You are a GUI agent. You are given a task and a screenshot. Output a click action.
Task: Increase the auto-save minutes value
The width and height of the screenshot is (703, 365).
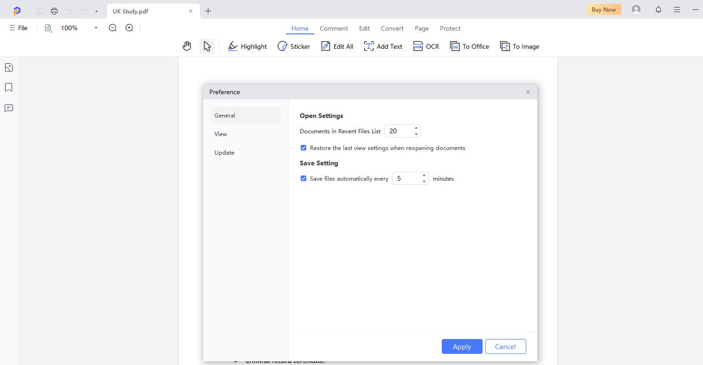(x=424, y=176)
